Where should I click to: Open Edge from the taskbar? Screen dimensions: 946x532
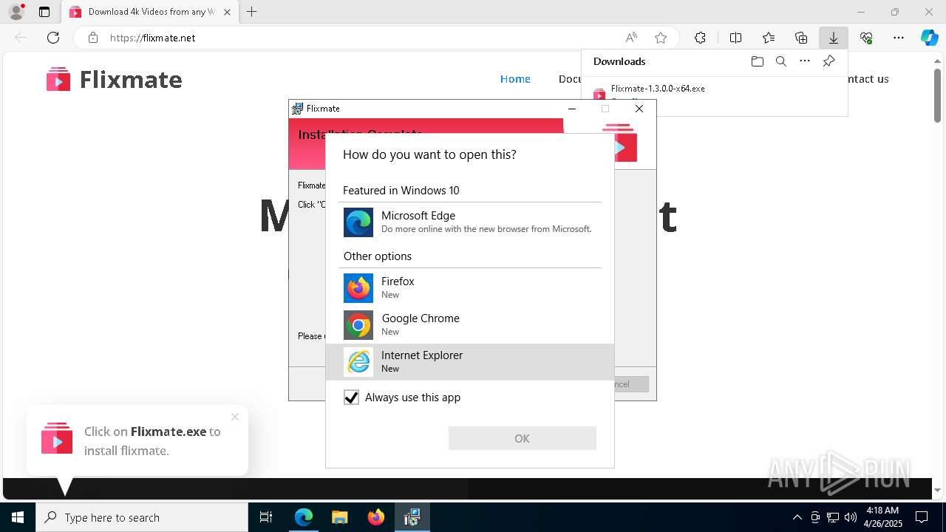coord(304,517)
